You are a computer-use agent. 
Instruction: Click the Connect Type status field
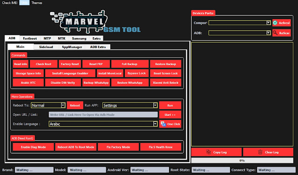coord(276,170)
